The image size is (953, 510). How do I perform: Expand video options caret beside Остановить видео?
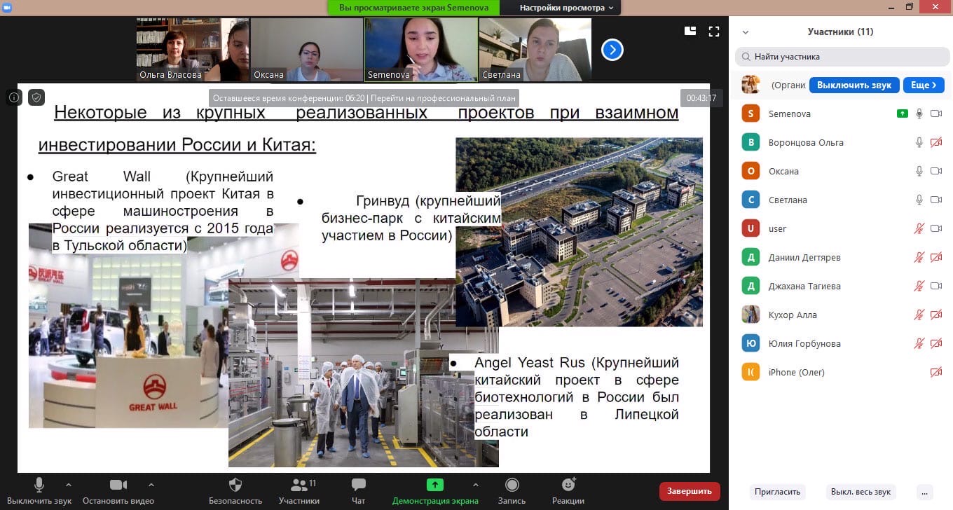point(151,484)
